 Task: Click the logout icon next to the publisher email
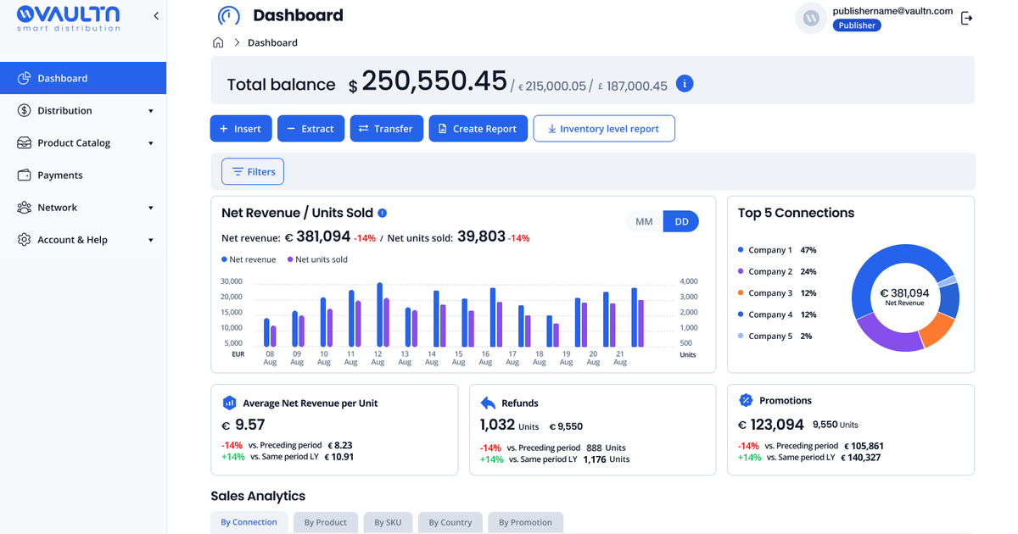point(966,18)
